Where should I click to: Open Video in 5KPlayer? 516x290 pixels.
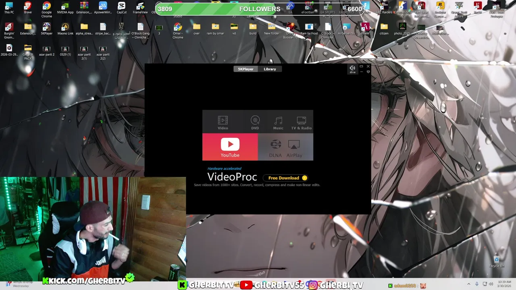click(223, 122)
